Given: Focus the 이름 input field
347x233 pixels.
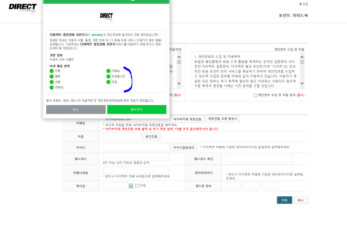Looking at the screenshot, I should click(122, 137).
